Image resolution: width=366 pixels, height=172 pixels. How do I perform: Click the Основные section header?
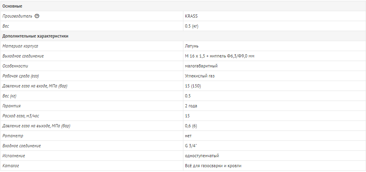point(12,6)
